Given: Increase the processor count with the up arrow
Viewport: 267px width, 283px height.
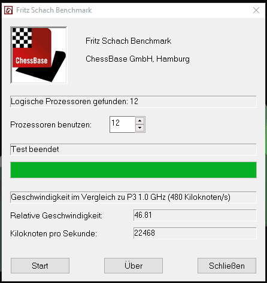Looking at the screenshot, I should 139,121.
